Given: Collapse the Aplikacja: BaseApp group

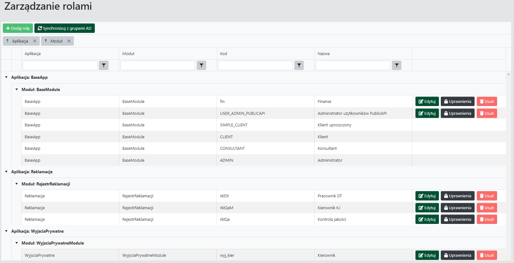Looking at the screenshot, I should pos(6,77).
